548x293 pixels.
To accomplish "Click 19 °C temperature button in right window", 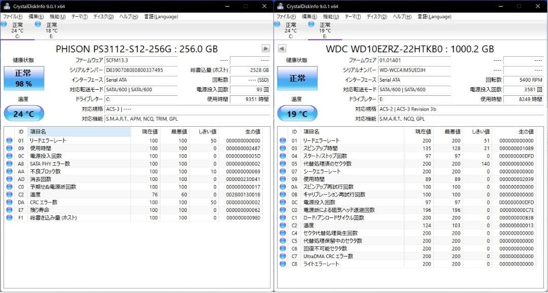I will point(297,114).
